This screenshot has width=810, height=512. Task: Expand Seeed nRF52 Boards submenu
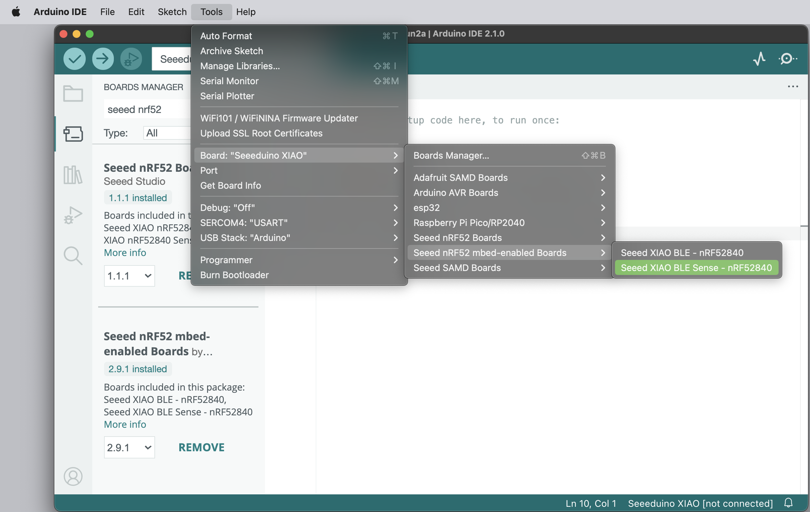509,238
